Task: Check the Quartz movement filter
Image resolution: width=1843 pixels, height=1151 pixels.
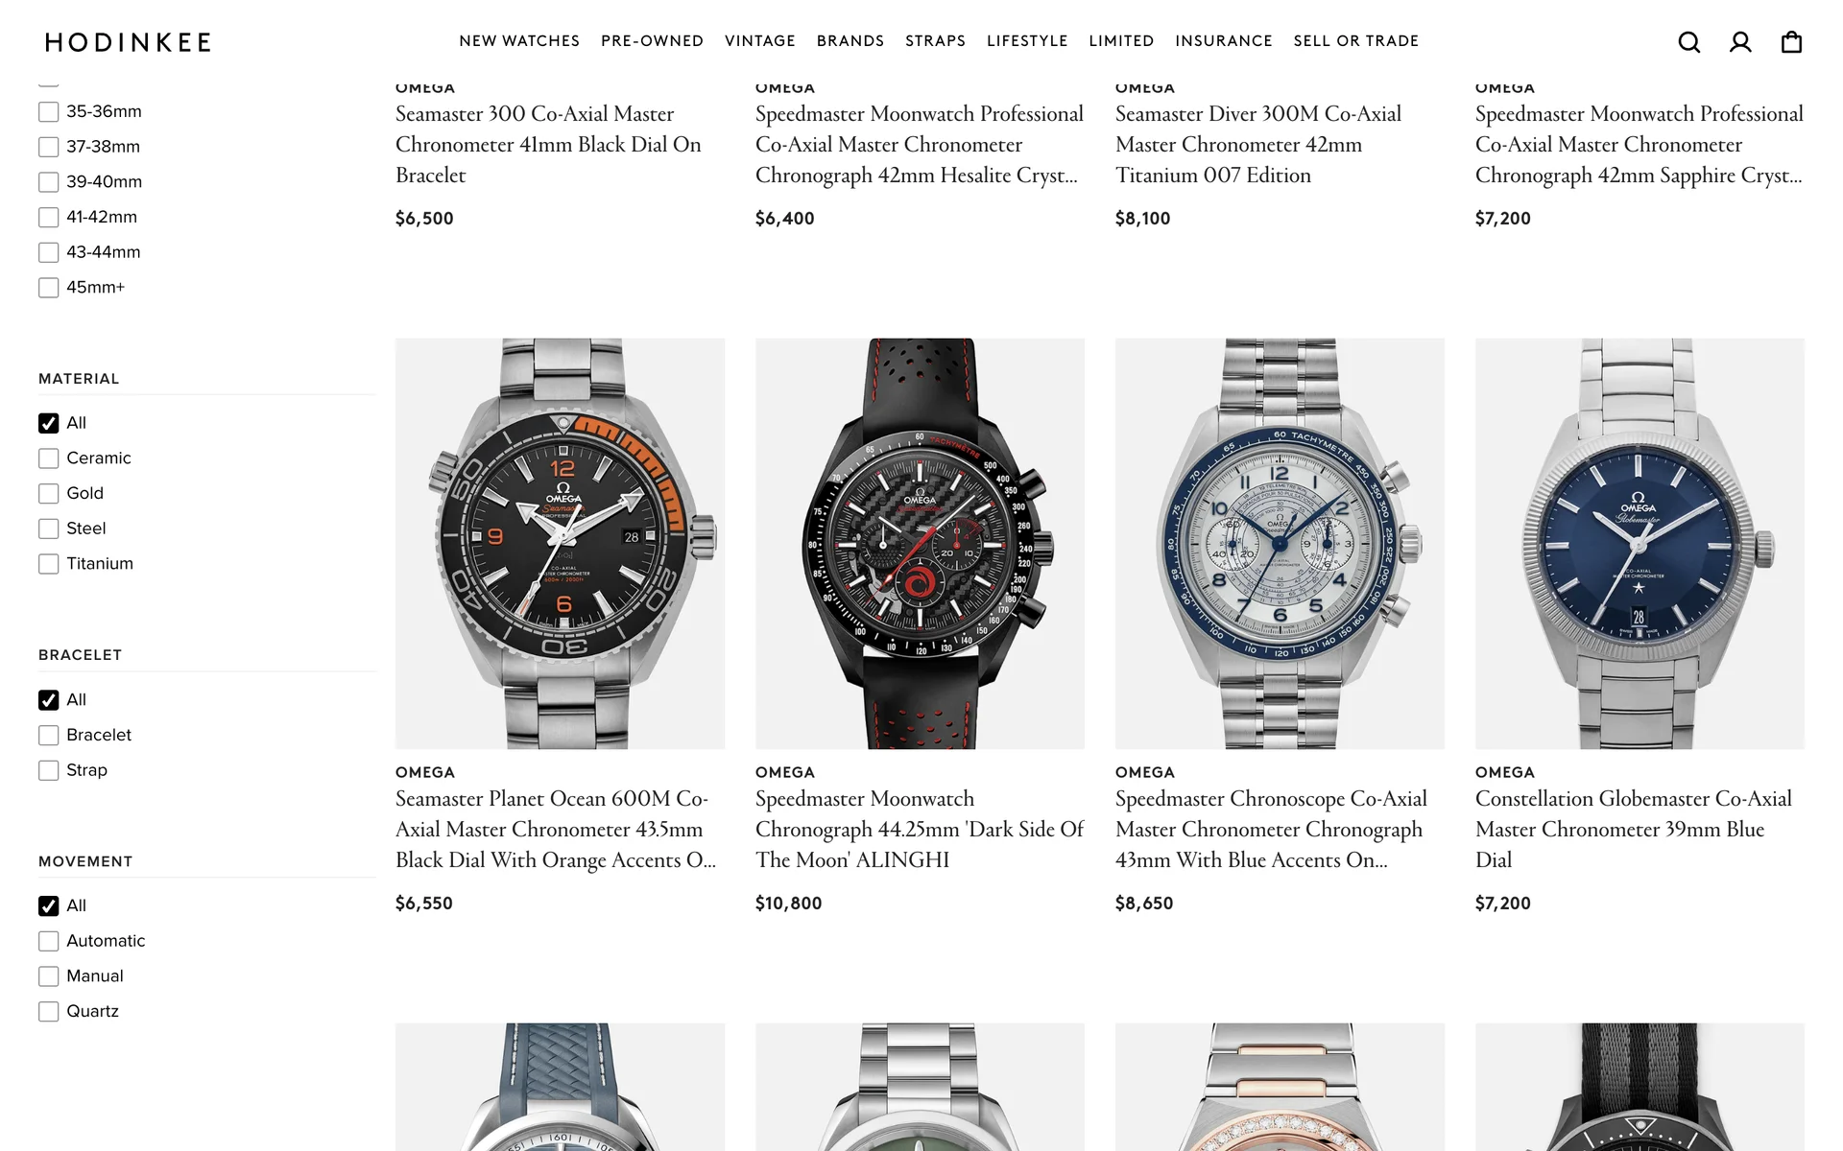Action: click(49, 1011)
